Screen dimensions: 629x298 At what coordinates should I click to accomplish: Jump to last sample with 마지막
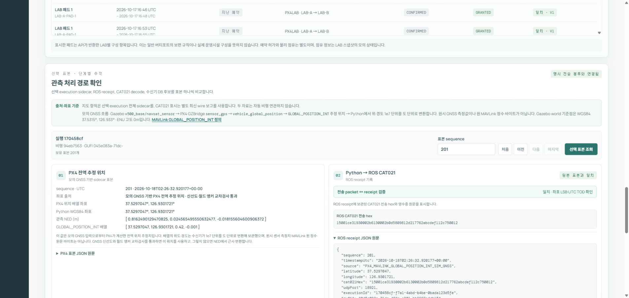click(x=553, y=149)
